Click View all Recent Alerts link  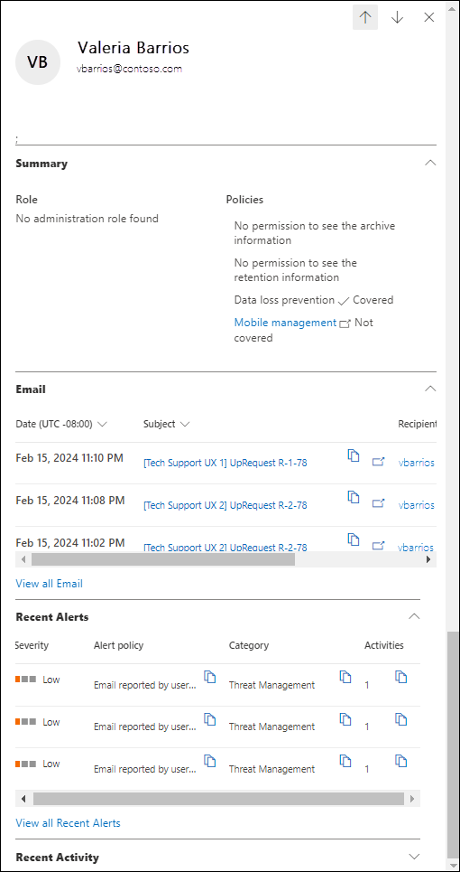[69, 822]
